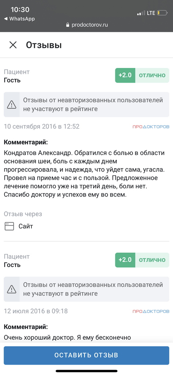Screen dimensions: 173x376
Task: Close the Отзывы panel with X icon
Action: click(13, 45)
